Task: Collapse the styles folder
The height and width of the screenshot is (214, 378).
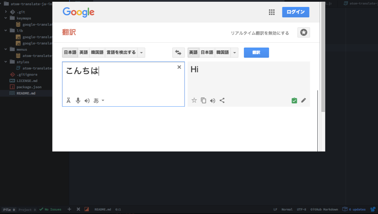Action: point(6,62)
